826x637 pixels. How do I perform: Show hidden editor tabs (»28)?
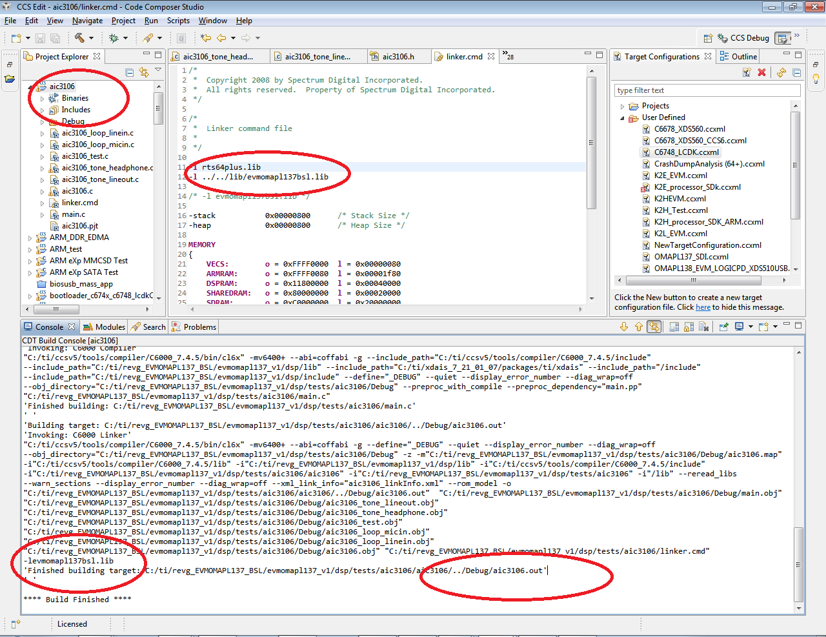508,56
